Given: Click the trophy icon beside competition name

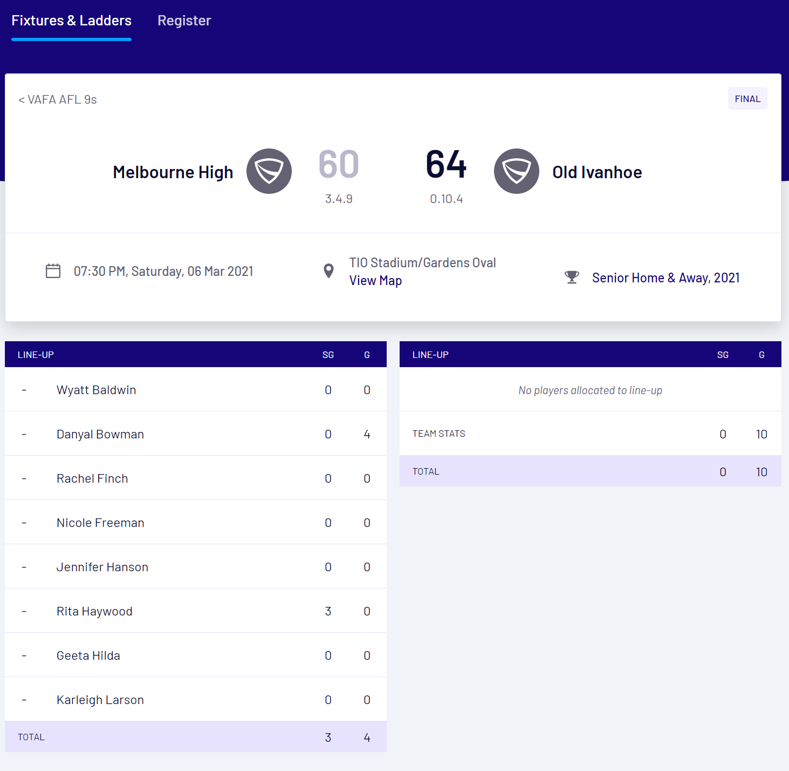Looking at the screenshot, I should pyautogui.click(x=572, y=278).
